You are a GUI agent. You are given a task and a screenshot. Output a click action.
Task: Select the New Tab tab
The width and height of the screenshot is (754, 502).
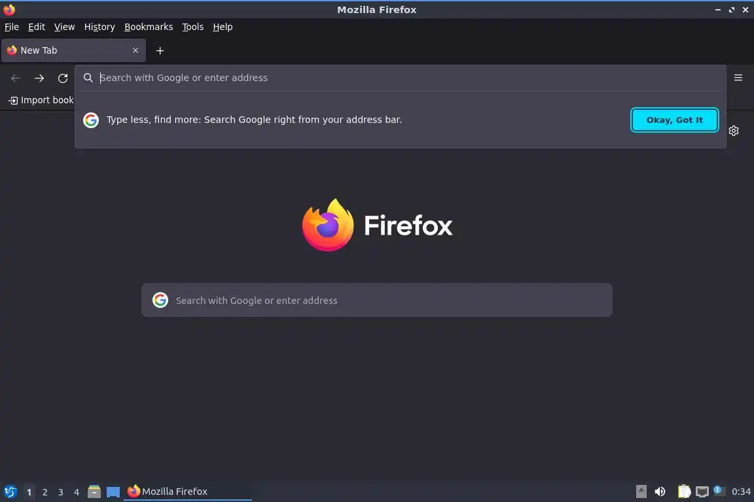(x=73, y=50)
